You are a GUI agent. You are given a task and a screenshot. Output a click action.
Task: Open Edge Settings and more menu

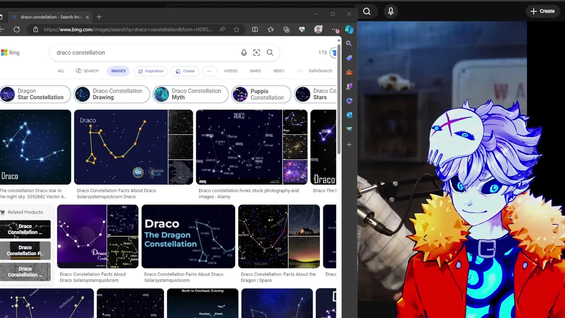pos(335,30)
